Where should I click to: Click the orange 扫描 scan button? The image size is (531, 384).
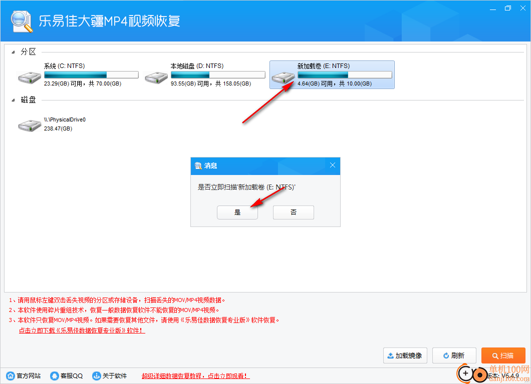point(503,355)
